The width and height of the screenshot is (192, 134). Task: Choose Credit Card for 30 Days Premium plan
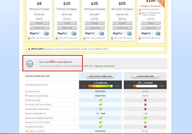(x=39, y=28)
